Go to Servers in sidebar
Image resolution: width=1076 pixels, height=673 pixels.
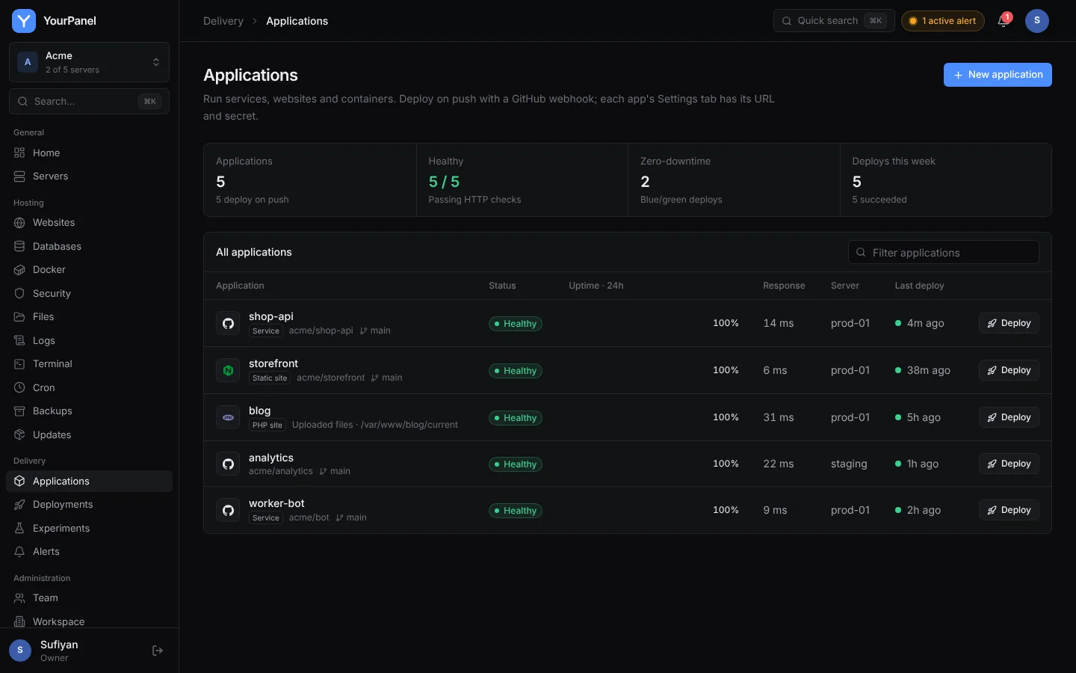(x=89, y=176)
